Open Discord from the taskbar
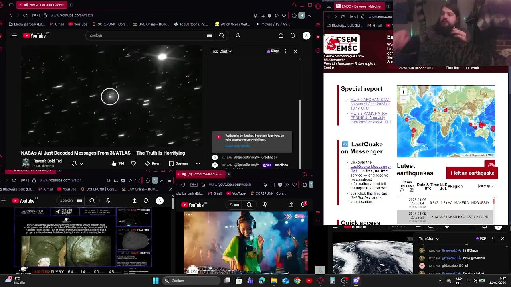 tap(356, 281)
